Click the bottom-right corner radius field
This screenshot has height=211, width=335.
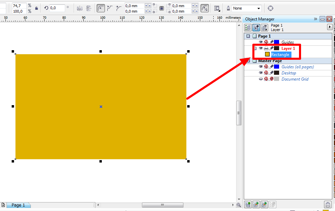point(181,11)
